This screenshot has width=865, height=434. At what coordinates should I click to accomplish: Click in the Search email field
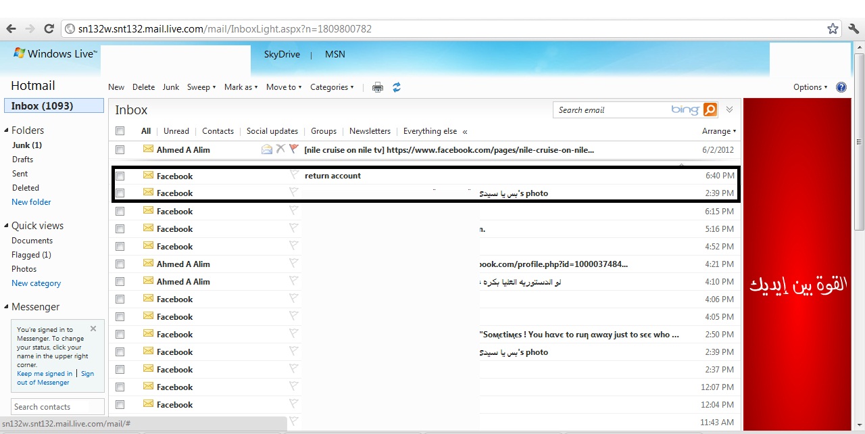pyautogui.click(x=612, y=110)
